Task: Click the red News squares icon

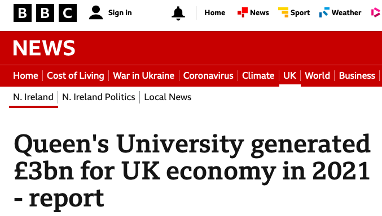Action: pos(243,12)
